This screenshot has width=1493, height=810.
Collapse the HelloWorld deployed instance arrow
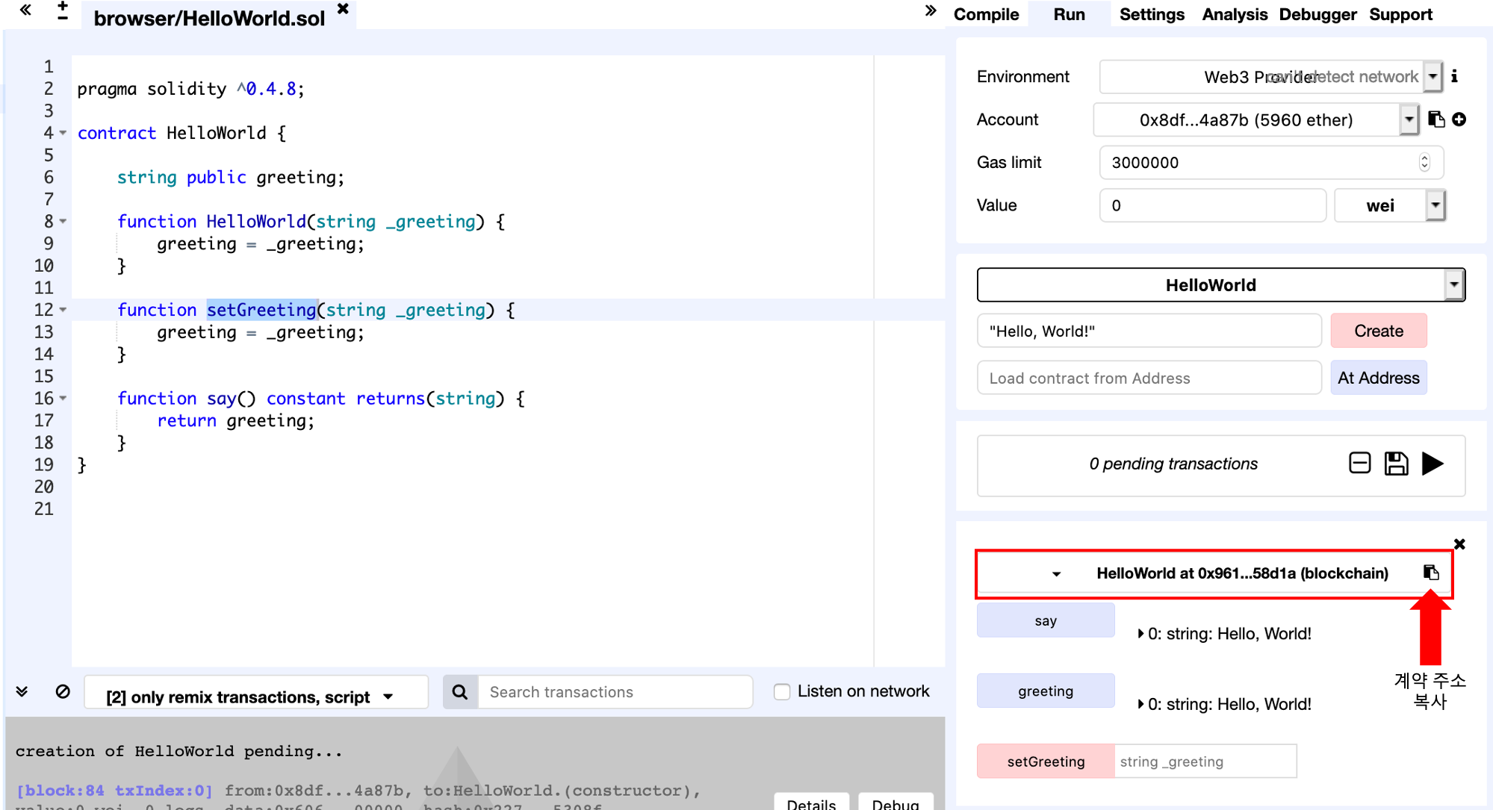tap(1056, 573)
